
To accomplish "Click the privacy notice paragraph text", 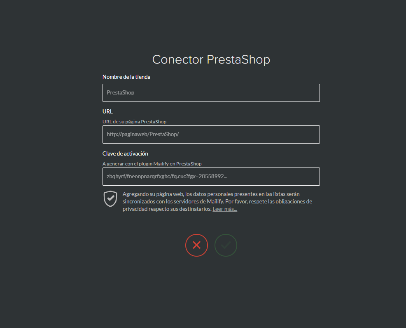I will (x=217, y=201).
